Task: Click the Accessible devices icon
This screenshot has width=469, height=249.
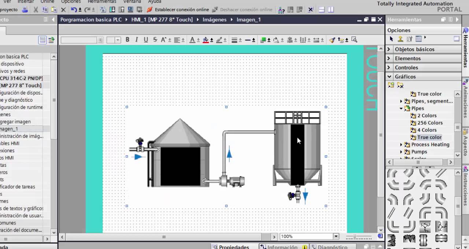Action: pyautogui.click(x=281, y=10)
